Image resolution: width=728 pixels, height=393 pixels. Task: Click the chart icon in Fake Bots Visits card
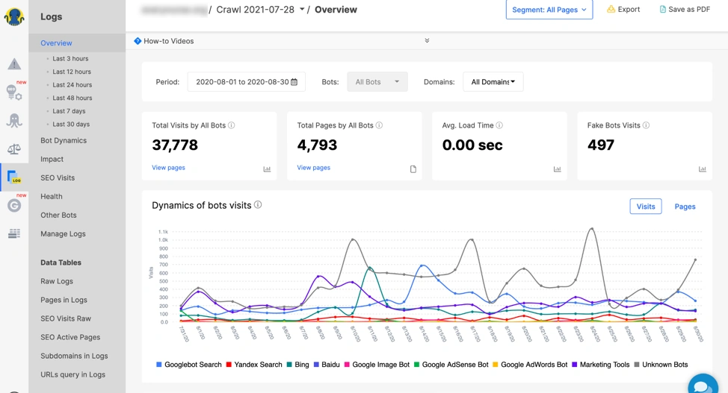click(x=702, y=169)
